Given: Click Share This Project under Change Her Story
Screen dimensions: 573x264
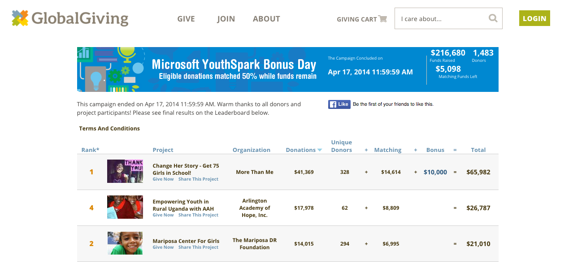Looking at the screenshot, I should pos(198,179).
